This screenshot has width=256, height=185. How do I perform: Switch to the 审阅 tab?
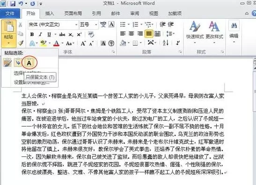135,14
